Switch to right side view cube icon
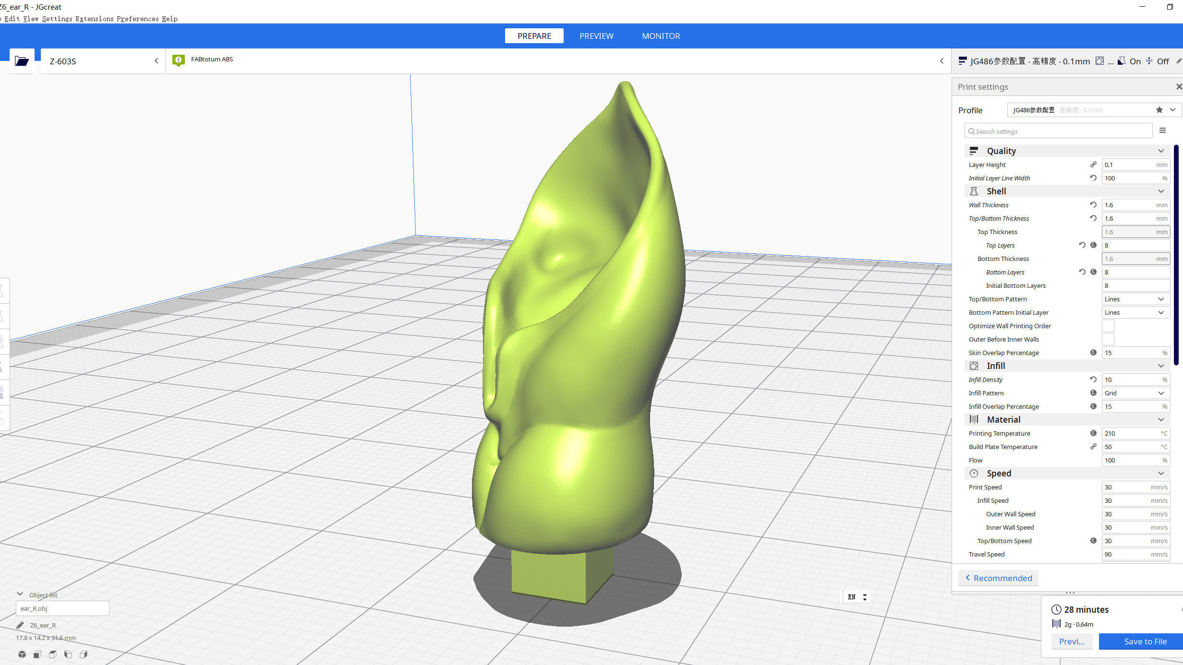 point(84,654)
